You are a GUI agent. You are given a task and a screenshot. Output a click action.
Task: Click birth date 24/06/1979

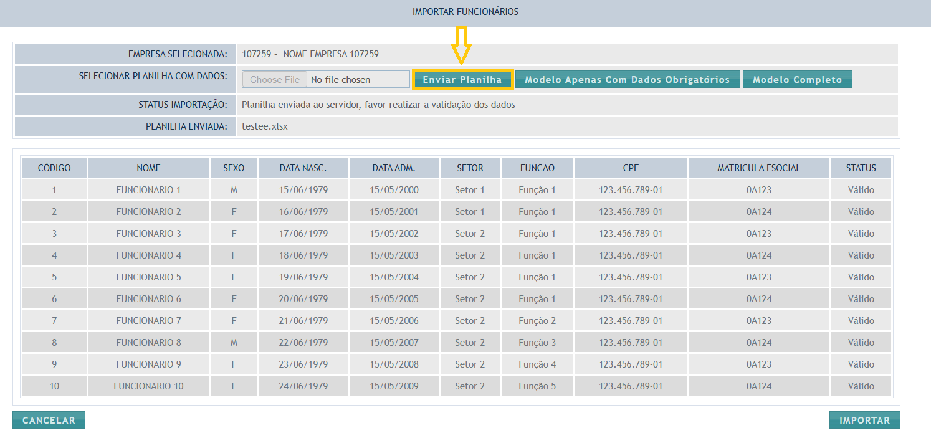(x=303, y=386)
